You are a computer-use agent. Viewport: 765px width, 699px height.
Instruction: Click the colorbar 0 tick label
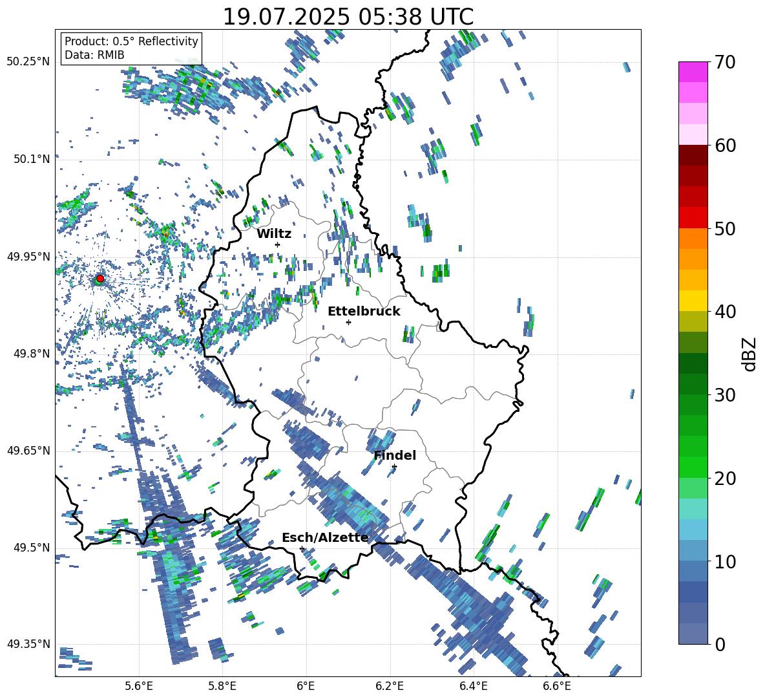(x=720, y=644)
